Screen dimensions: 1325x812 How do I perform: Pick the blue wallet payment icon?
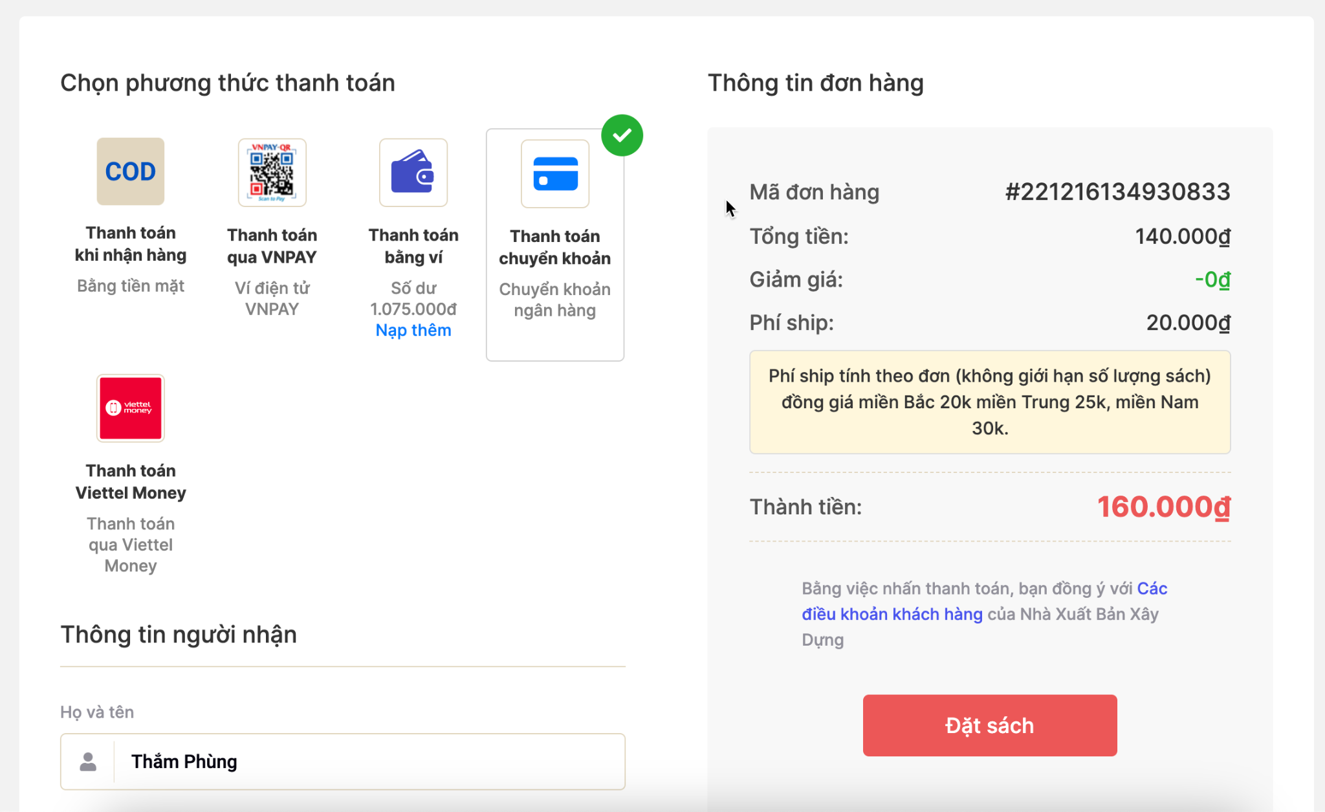pyautogui.click(x=413, y=173)
